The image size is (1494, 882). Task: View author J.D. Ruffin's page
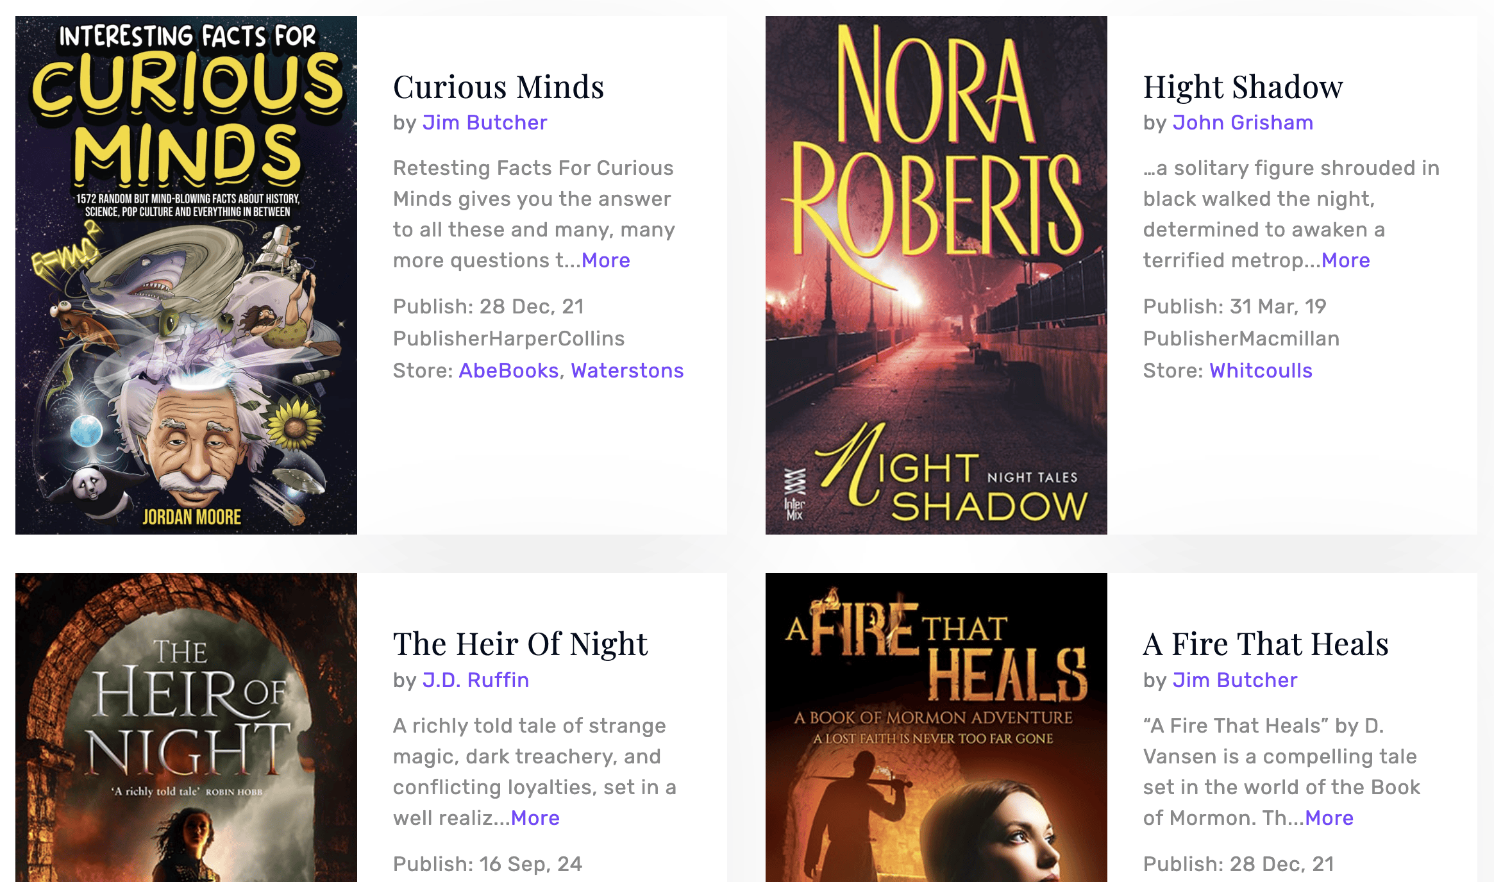point(476,680)
